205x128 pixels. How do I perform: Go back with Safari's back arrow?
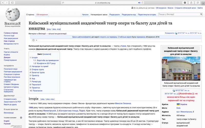[x=3, y=3]
